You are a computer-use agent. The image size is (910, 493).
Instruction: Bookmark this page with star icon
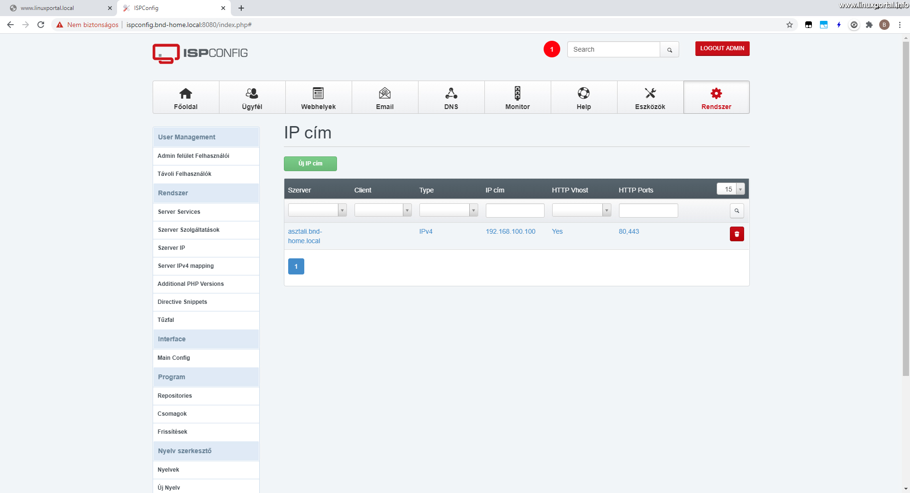point(790,25)
